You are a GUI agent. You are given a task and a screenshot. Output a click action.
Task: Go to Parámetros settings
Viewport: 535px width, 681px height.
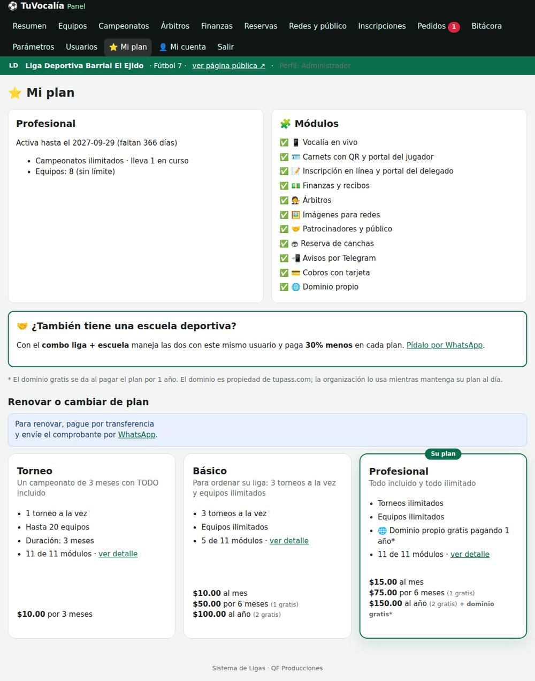[33, 47]
